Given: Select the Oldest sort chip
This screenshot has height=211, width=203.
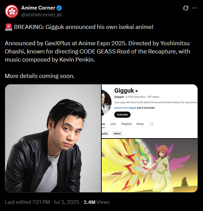Looking at the screenshot, I should click(x=117, y=134).
